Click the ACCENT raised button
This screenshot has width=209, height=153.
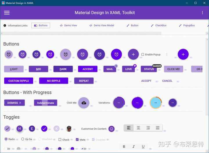[88, 69]
